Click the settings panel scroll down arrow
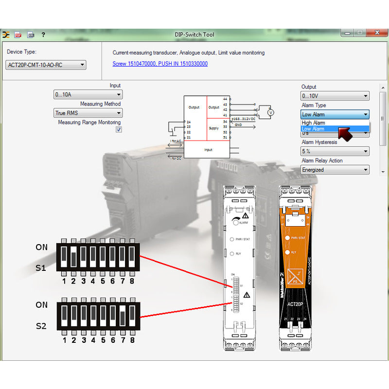 pyautogui.click(x=383, y=172)
